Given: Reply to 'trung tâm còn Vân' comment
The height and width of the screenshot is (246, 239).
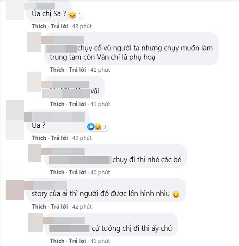Looking at the screenshot, I should coord(78,70).
